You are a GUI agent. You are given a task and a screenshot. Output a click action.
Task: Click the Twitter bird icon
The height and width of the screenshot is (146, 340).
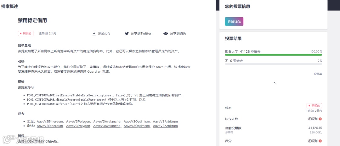tap(127, 34)
